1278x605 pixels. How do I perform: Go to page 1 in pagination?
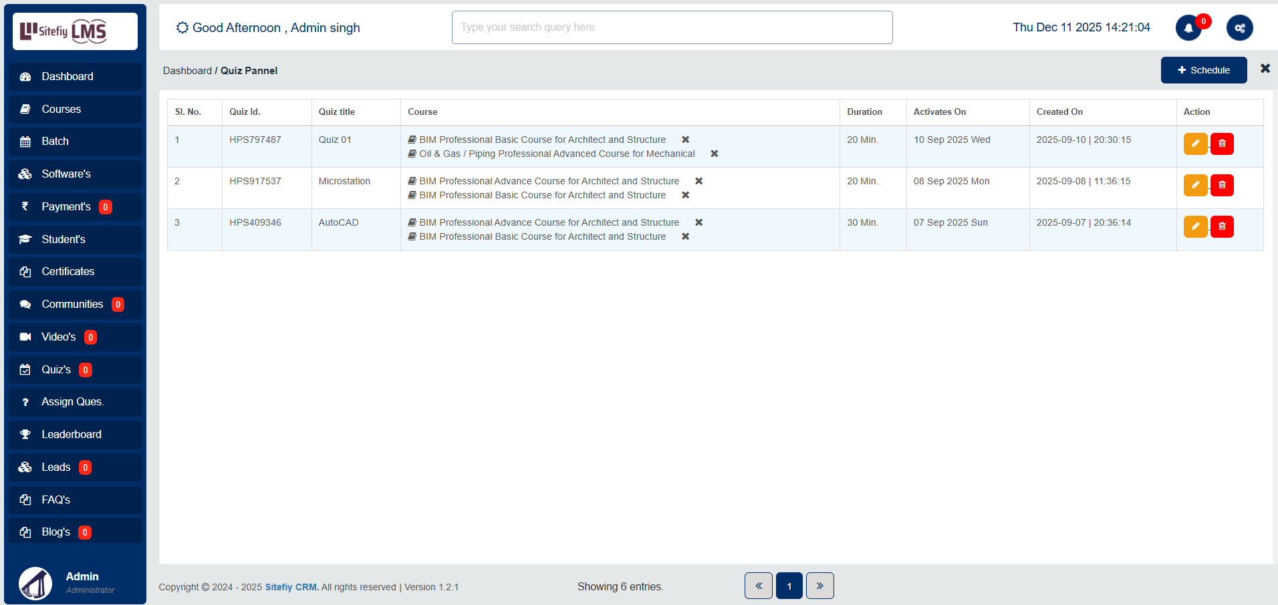[x=789, y=586]
